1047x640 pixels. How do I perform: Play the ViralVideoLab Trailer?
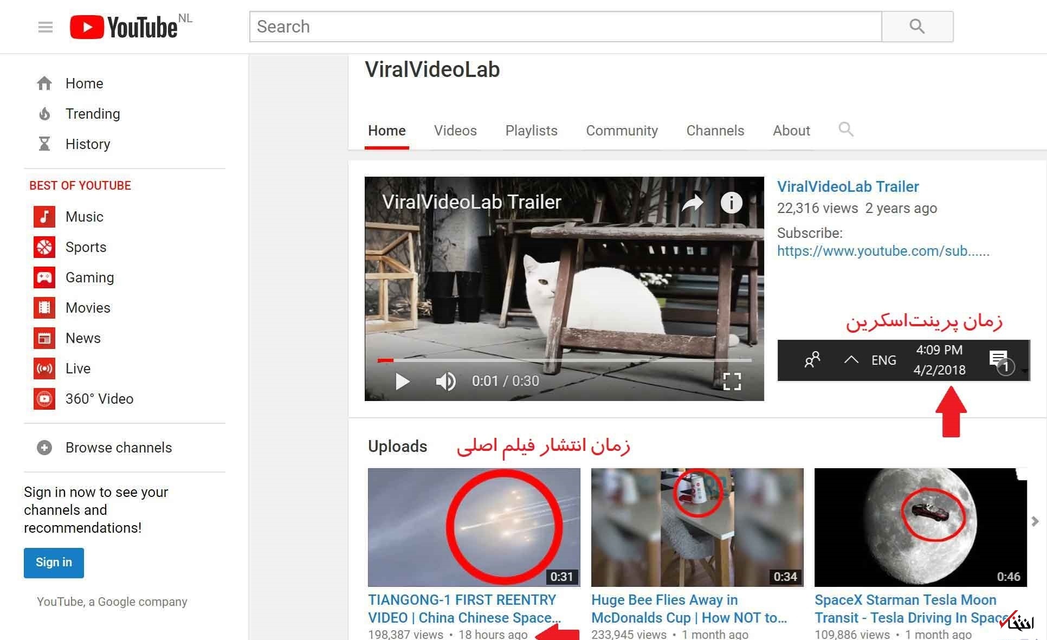pyautogui.click(x=402, y=382)
